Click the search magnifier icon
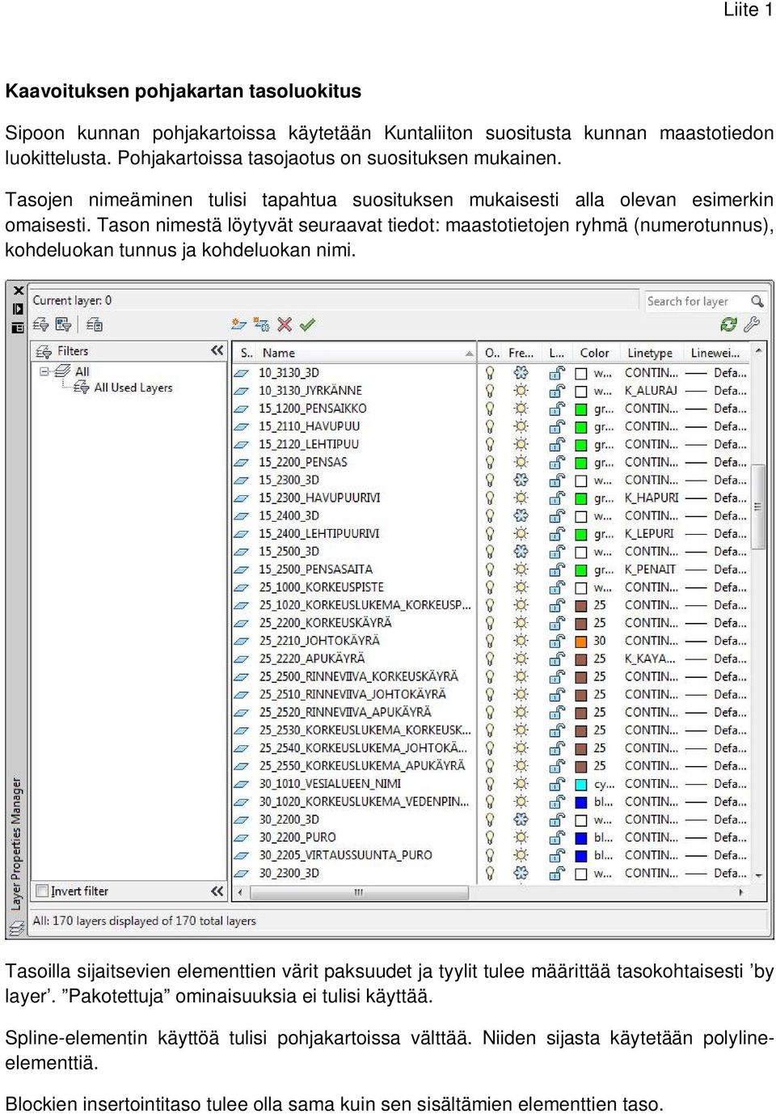 click(x=757, y=301)
